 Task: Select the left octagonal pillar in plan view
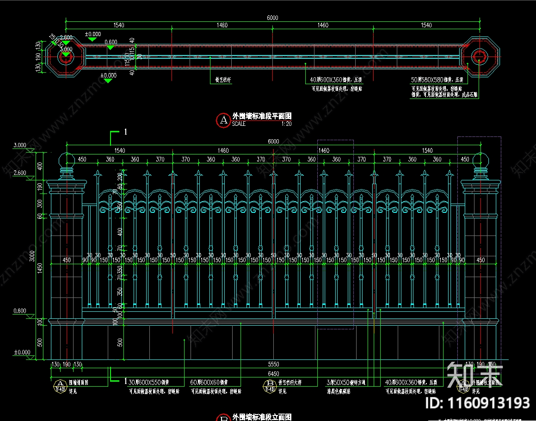point(66,56)
